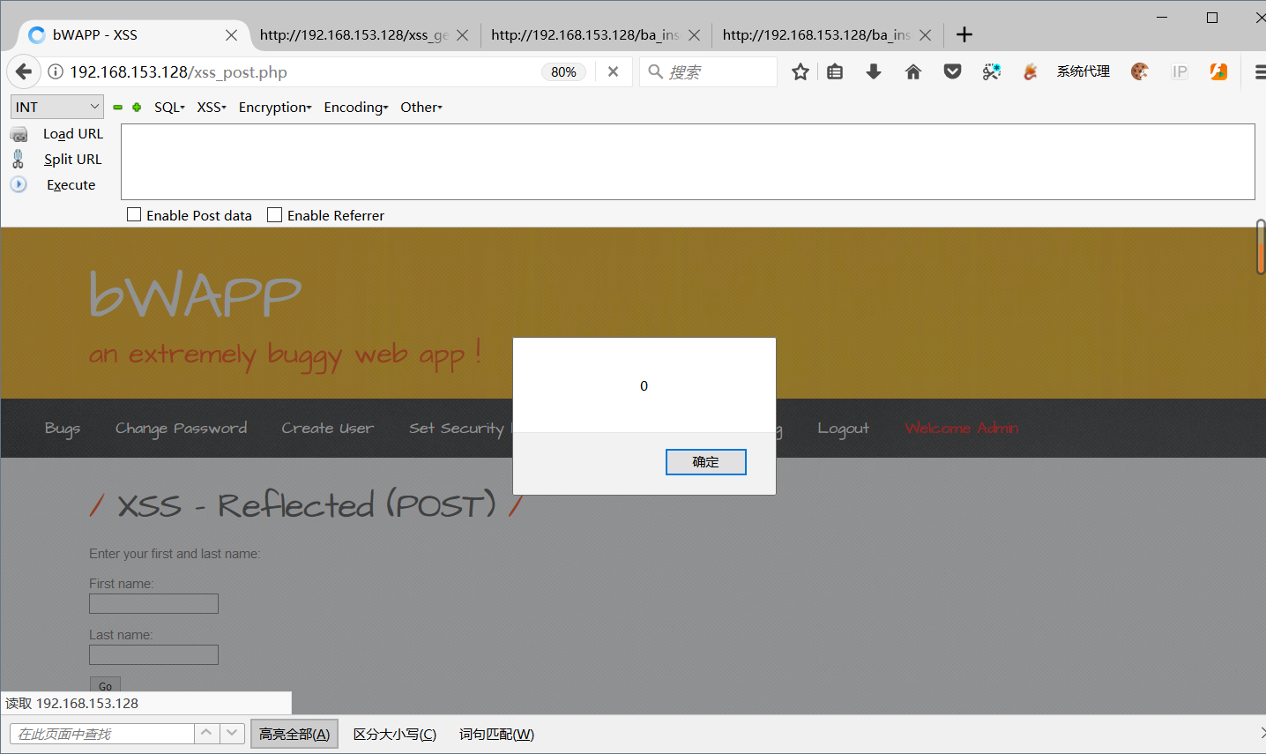
Task: Expand the Other menu
Action: point(421,107)
